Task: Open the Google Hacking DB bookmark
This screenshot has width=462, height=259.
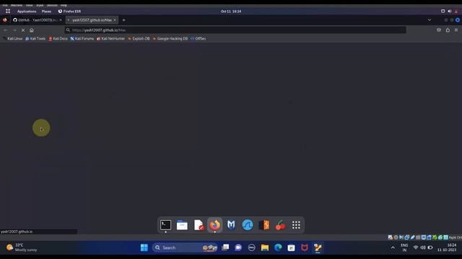Action: 170,38
